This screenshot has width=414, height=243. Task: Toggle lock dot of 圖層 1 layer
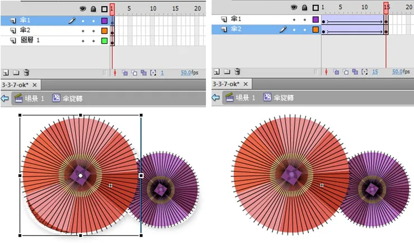click(93, 41)
